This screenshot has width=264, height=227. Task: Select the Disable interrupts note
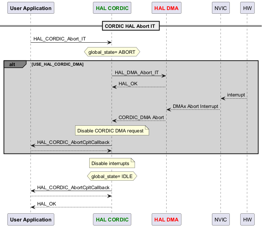tap(112, 163)
